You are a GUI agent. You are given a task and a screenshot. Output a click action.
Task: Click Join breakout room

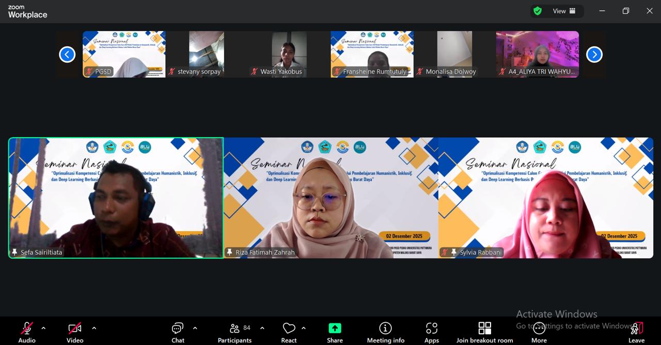click(x=484, y=332)
